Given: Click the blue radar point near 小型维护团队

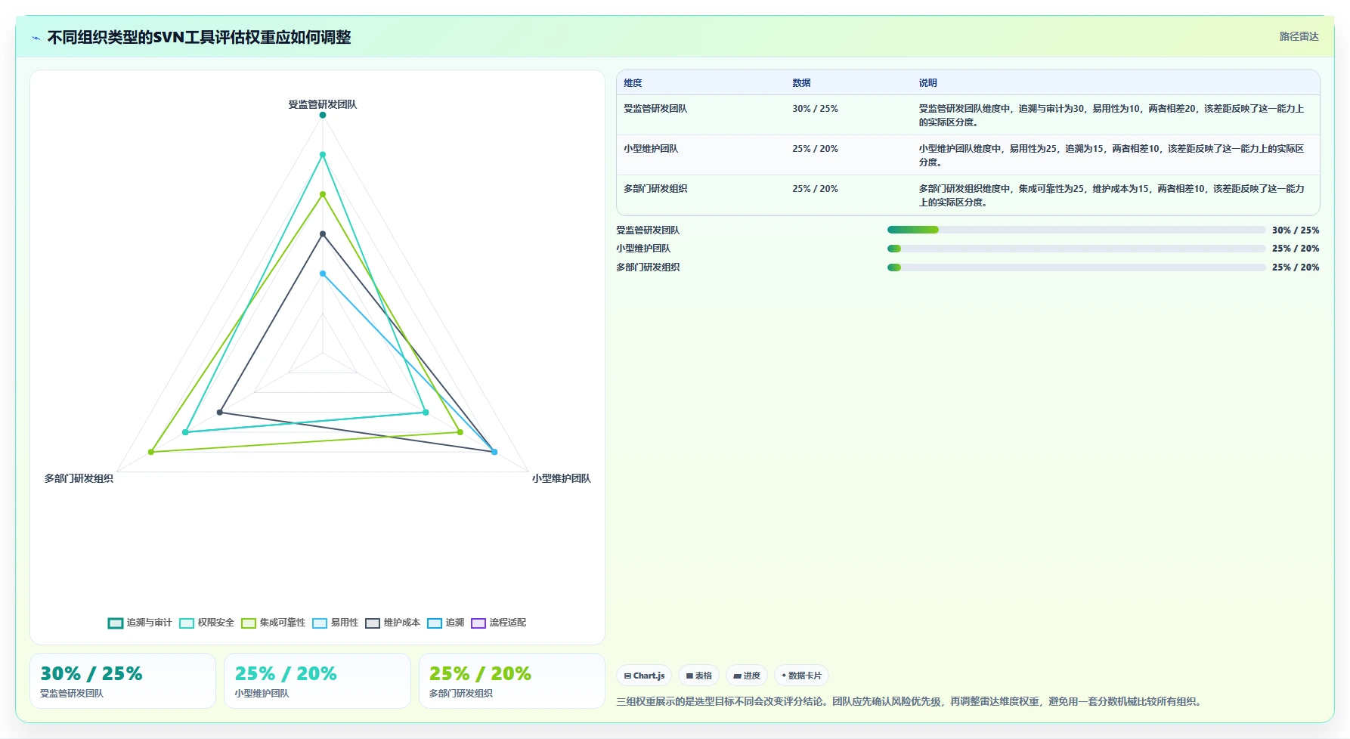Looking at the screenshot, I should (494, 452).
